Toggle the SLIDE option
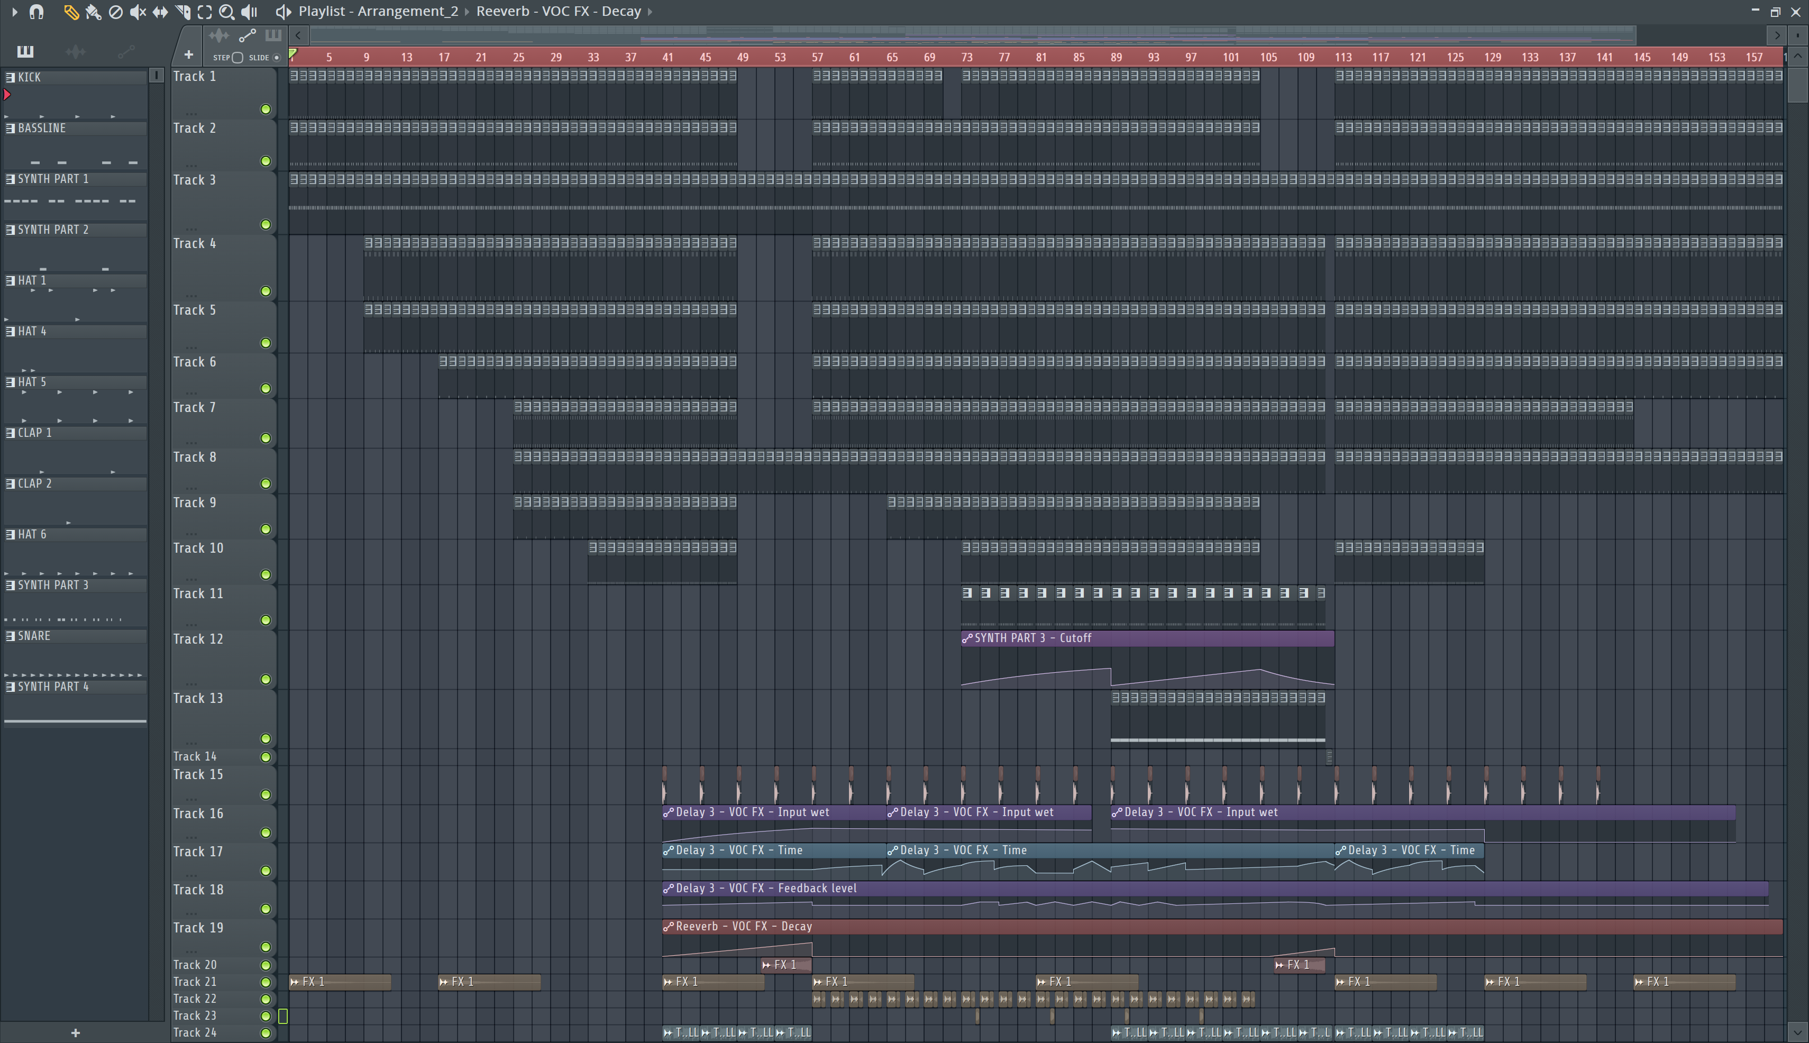Viewport: 1809px width, 1043px height. pyautogui.click(x=277, y=57)
